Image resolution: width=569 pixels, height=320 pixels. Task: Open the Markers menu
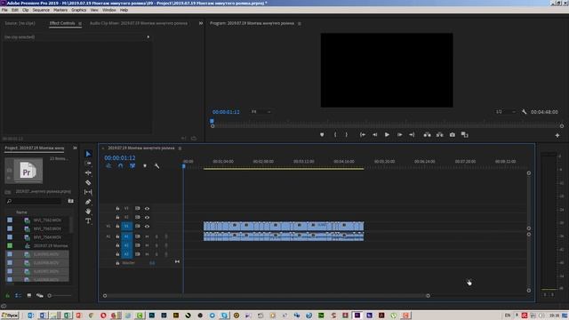60,10
